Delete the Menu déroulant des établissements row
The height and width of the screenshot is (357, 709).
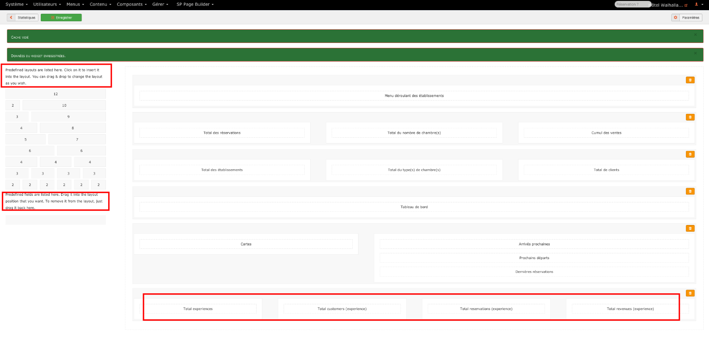690,80
